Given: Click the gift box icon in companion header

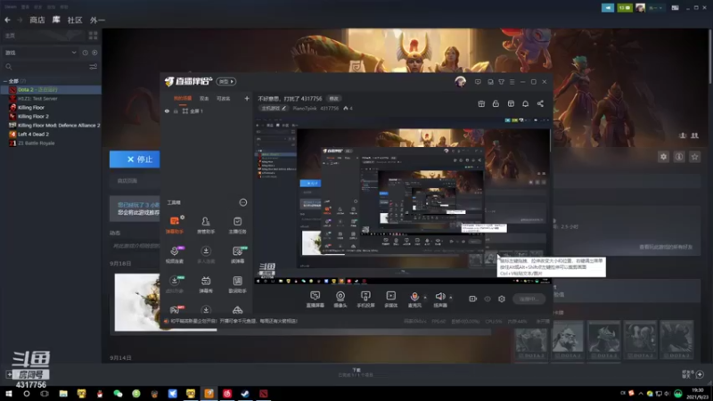Looking at the screenshot, I should [x=481, y=103].
